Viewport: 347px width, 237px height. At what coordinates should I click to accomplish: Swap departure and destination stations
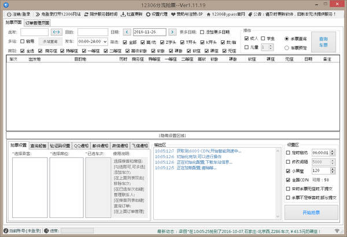(56, 32)
